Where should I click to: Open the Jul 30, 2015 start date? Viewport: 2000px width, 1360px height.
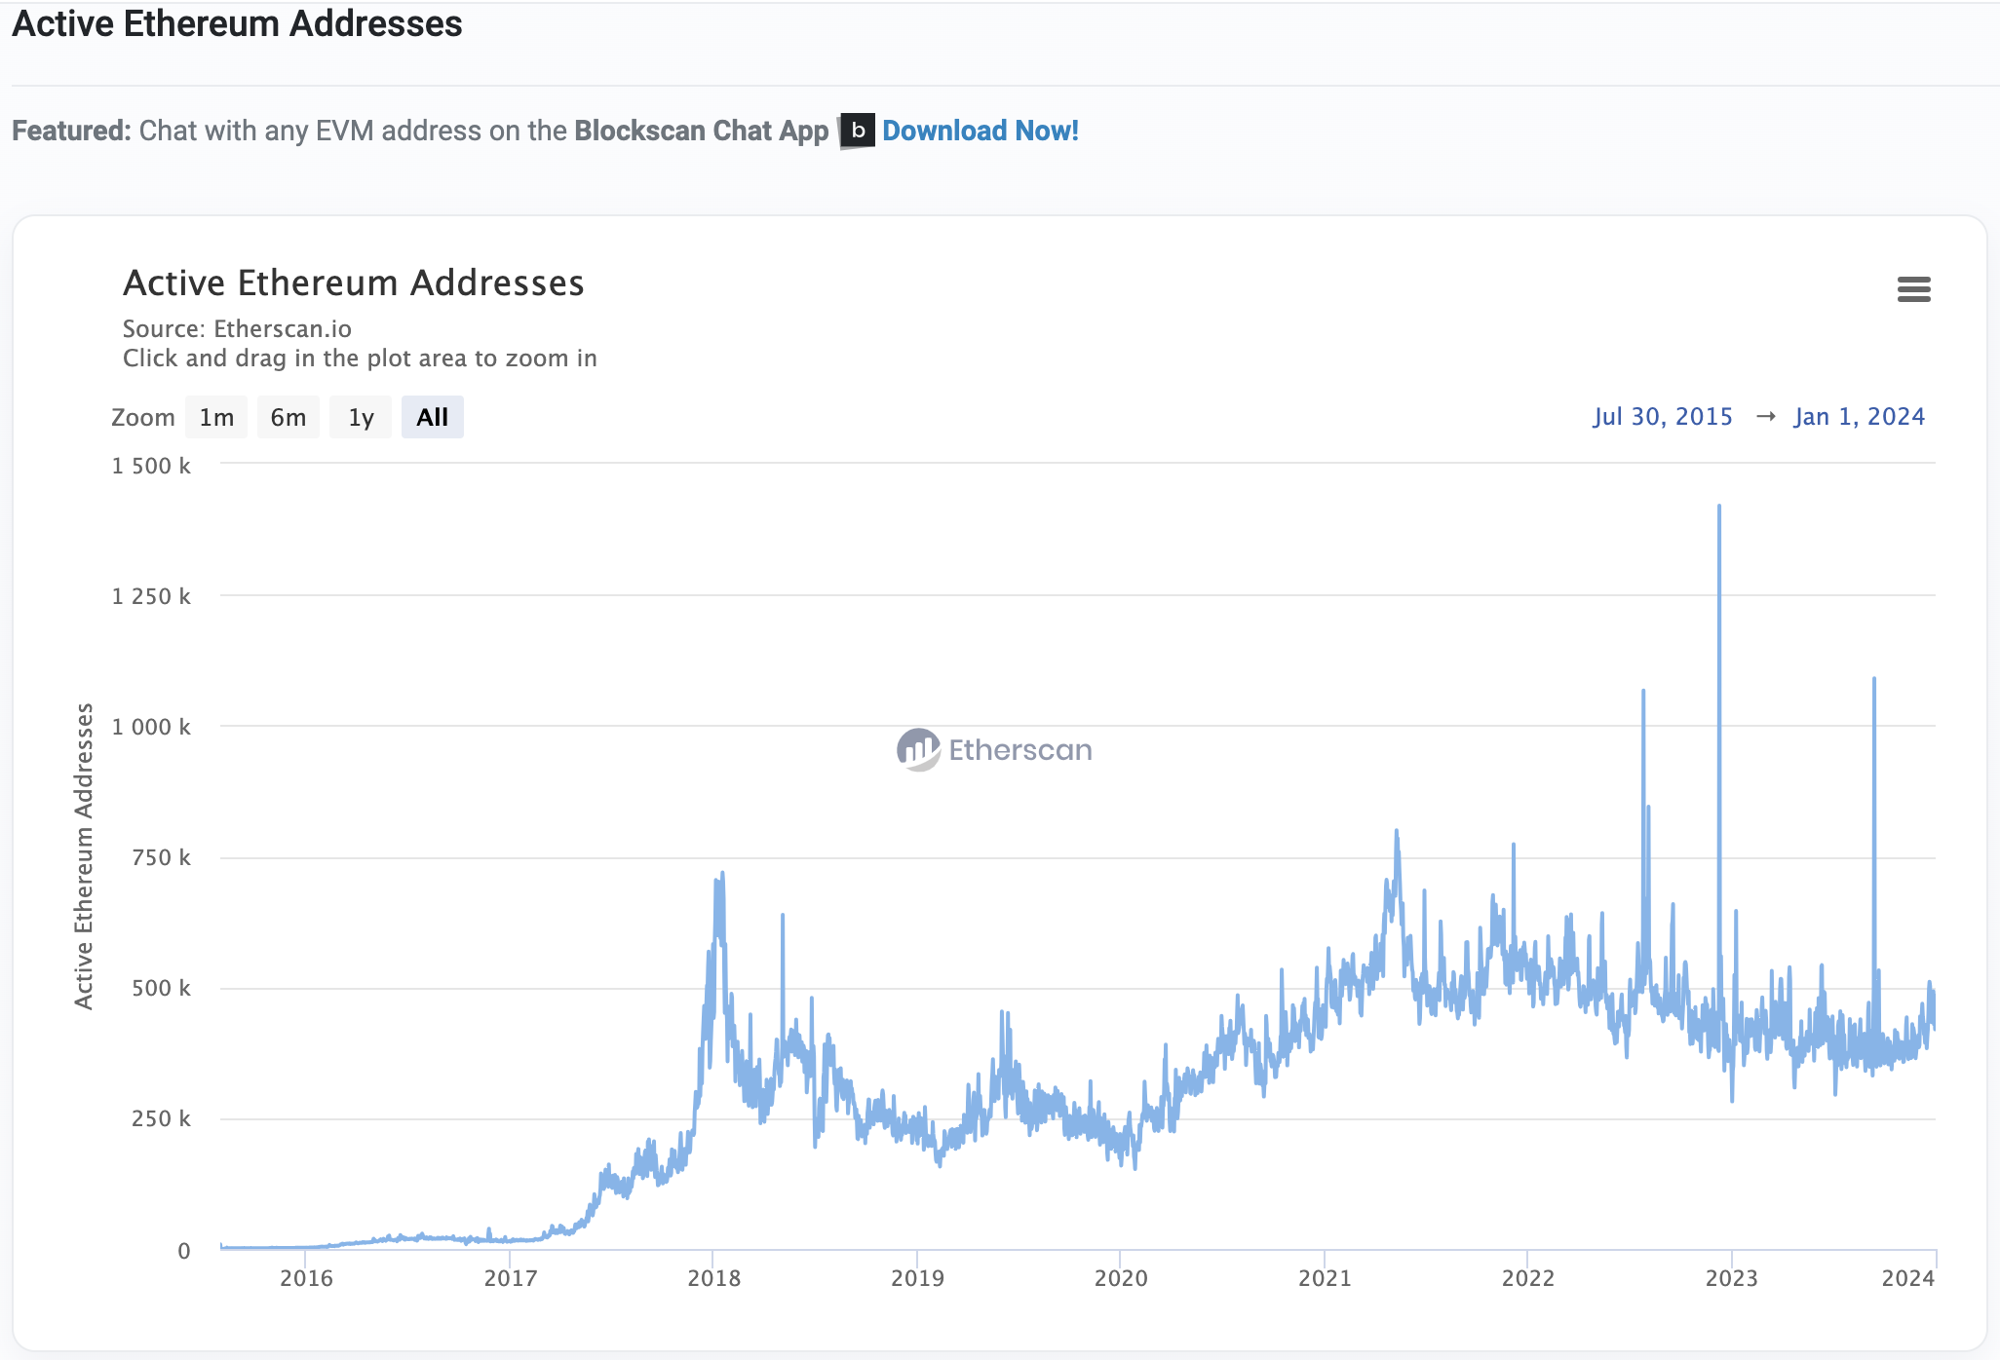1663,417
